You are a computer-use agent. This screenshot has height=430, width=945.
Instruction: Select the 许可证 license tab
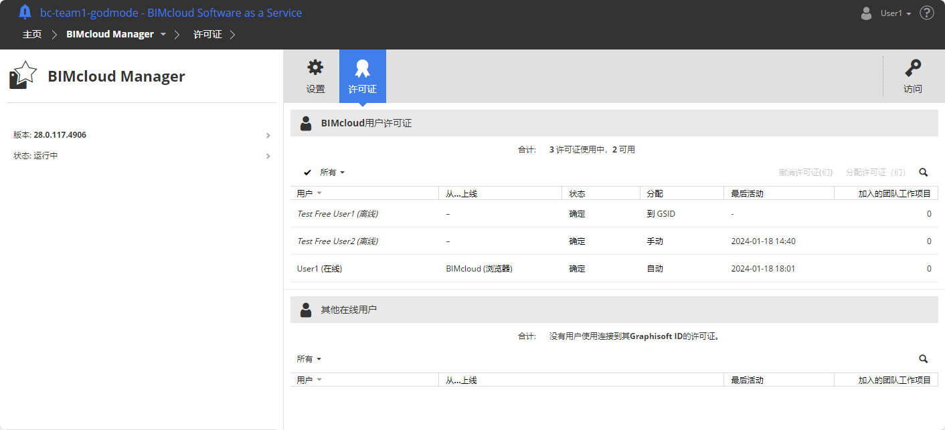pyautogui.click(x=362, y=76)
